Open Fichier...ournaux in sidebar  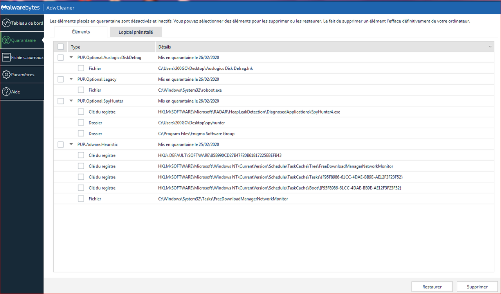[22, 58]
